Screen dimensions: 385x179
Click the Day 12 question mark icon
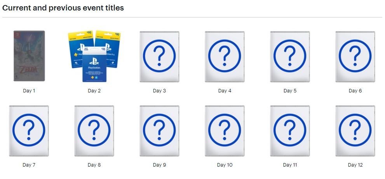(x=355, y=131)
